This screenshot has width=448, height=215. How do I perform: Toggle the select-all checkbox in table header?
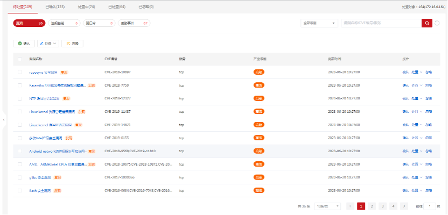point(20,59)
